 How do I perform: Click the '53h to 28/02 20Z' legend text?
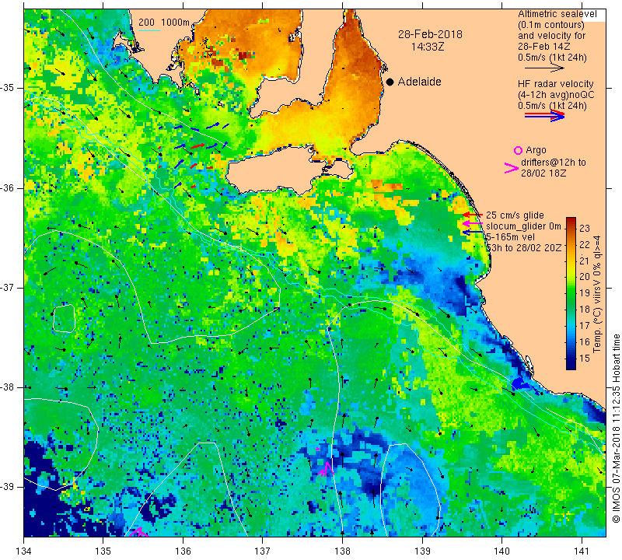[523, 247]
